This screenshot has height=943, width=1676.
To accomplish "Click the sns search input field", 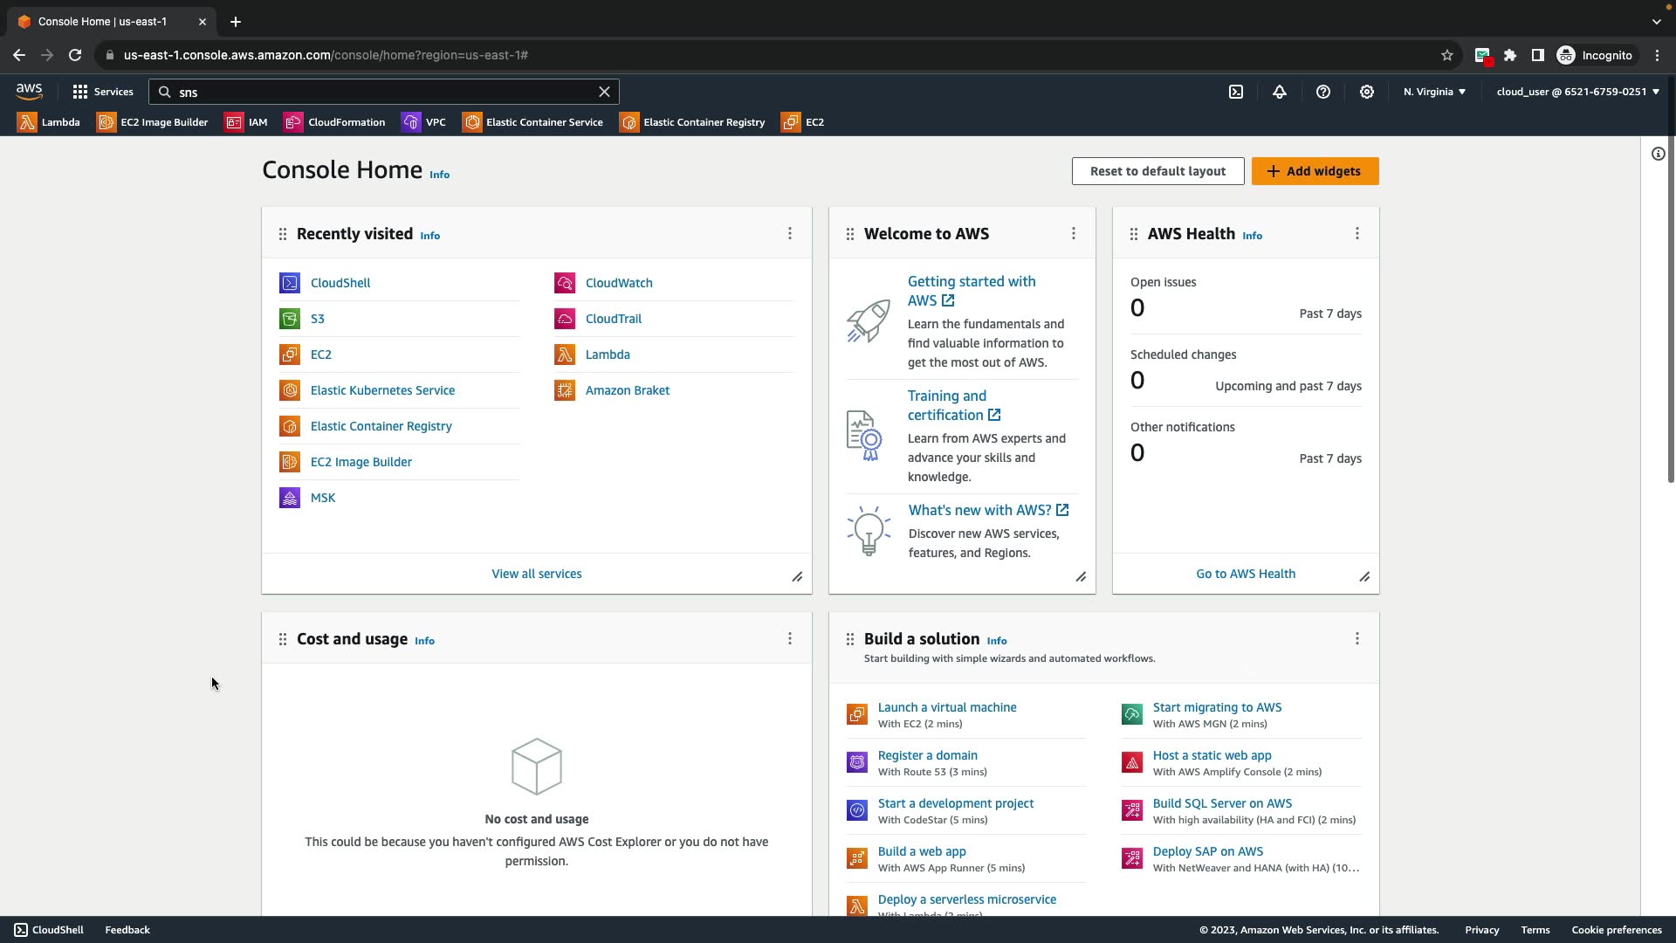I will pos(384,92).
